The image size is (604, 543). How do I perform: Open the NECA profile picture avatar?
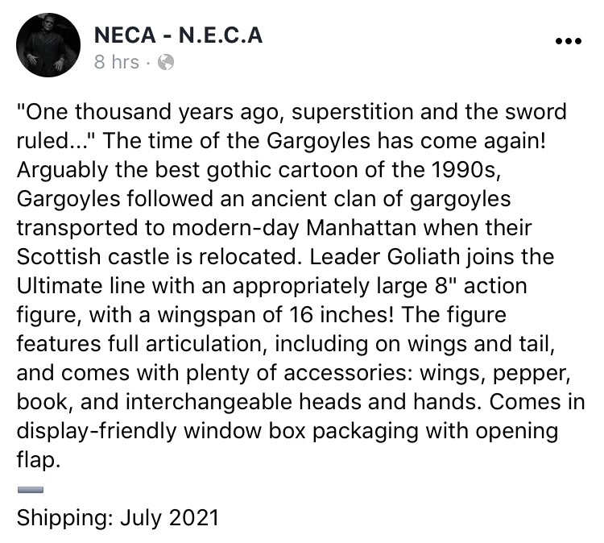[48, 44]
